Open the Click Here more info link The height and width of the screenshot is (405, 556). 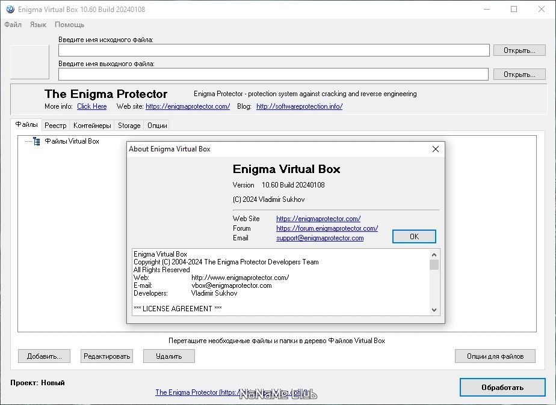pyautogui.click(x=92, y=106)
